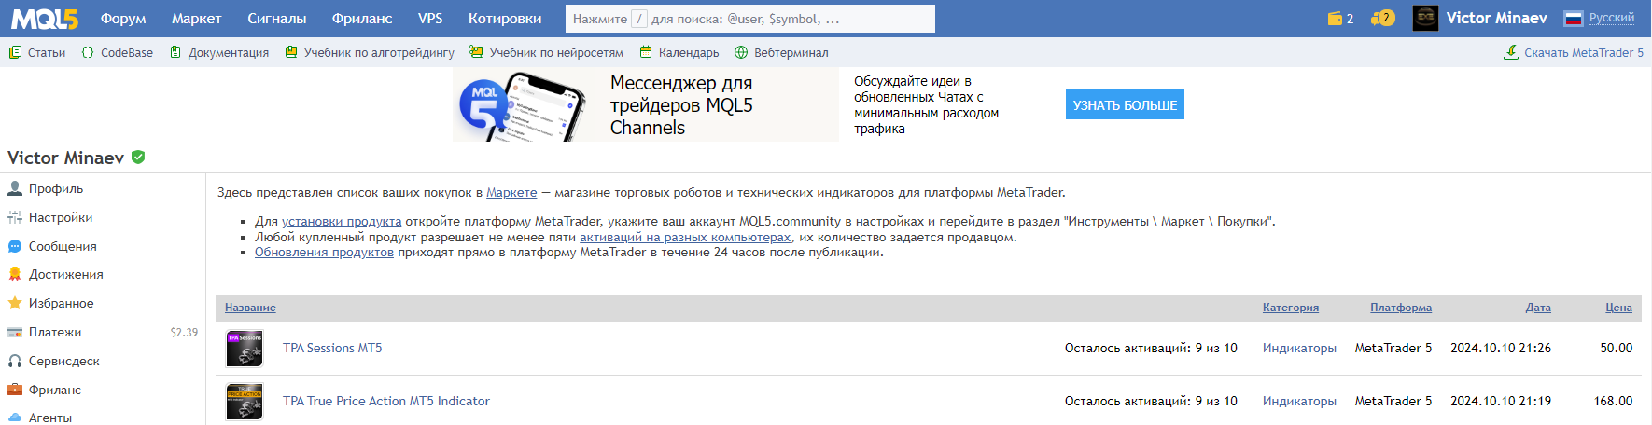
Task: Open Учебник по нейросетям
Action: click(x=556, y=53)
